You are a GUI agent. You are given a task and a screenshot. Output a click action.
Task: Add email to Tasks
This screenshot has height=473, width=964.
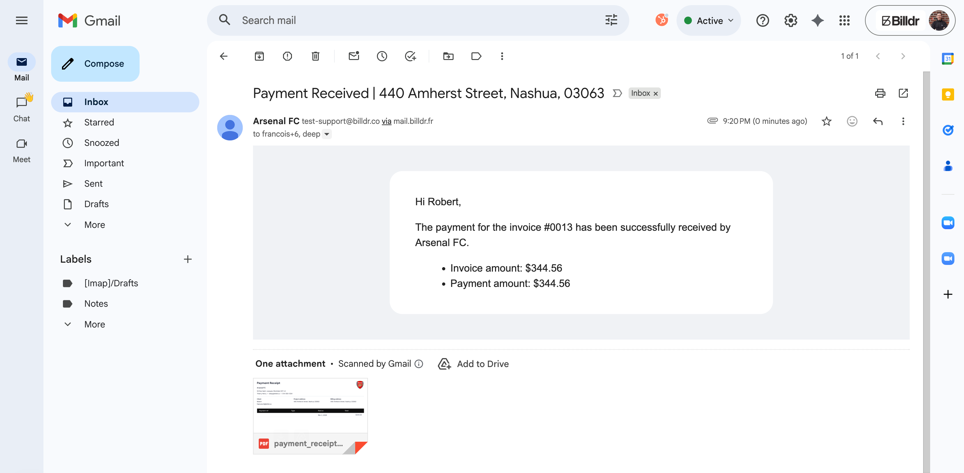pos(410,56)
